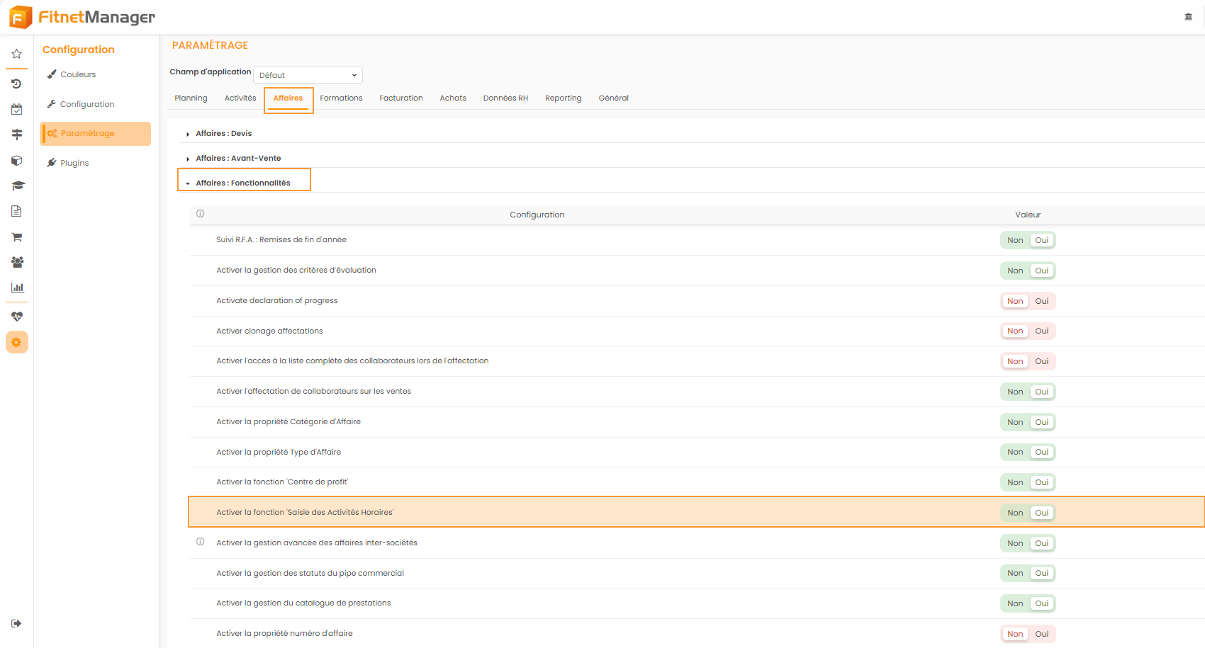Switch to the Données RH tab
Image resolution: width=1205 pixels, height=648 pixels.
(x=505, y=98)
